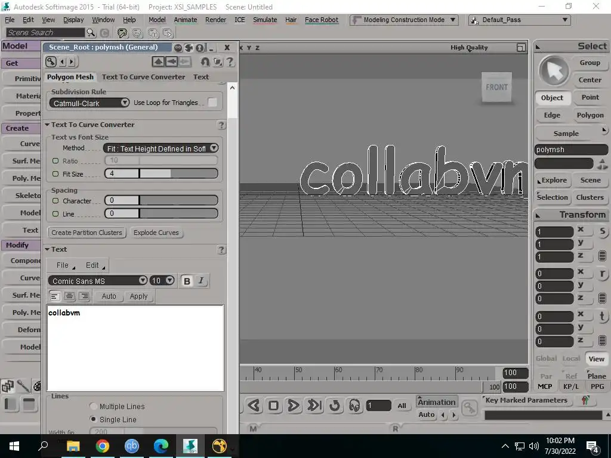
Task: Toggle Italic text formatting
Action: point(201,281)
